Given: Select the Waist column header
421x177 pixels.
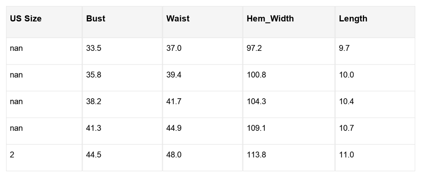Looking at the screenshot, I should 178,19.
